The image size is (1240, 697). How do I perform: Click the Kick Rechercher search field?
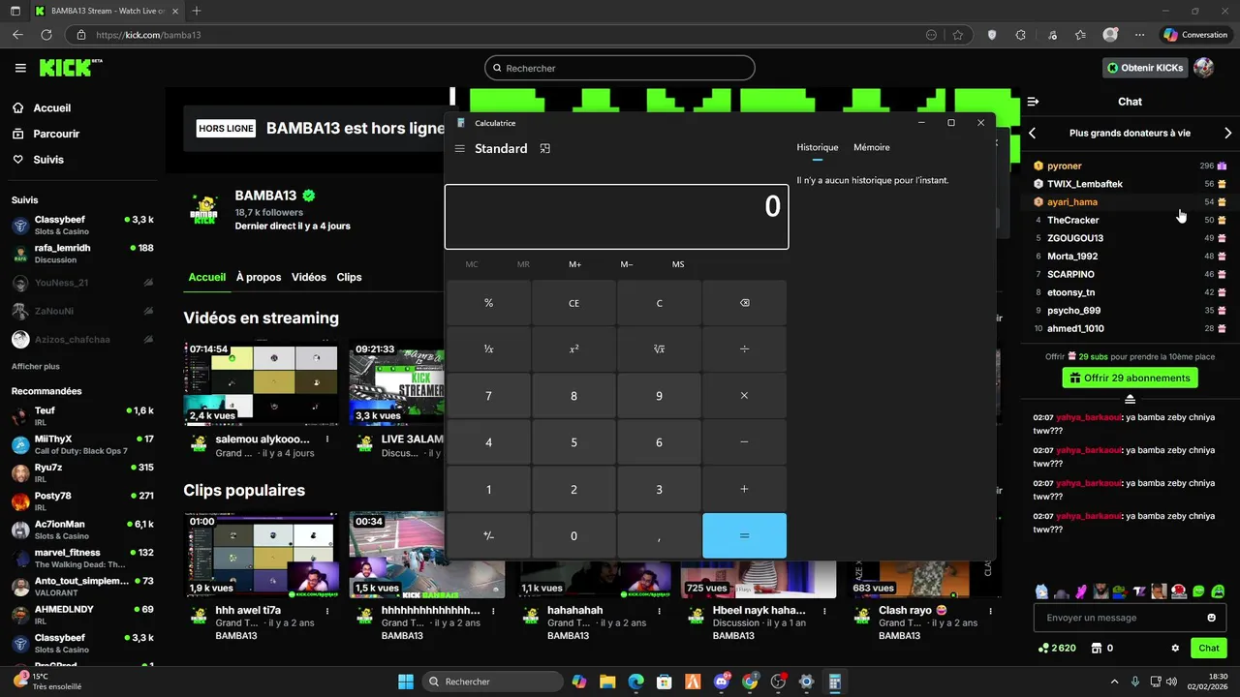(620, 68)
